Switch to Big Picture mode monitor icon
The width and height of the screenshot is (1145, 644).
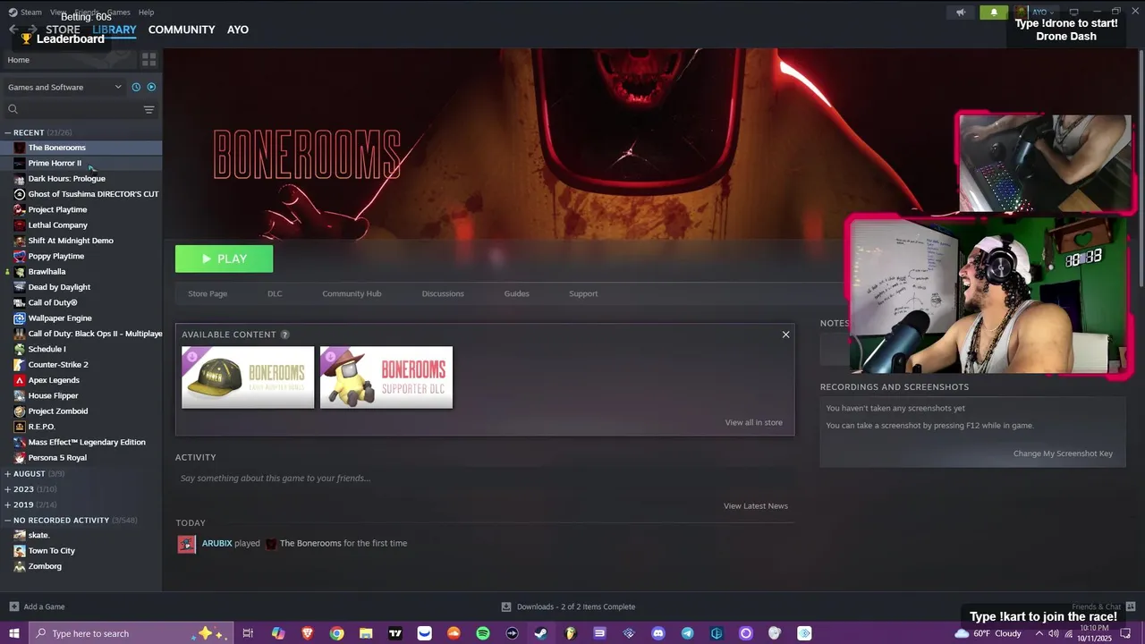[x=1074, y=13]
